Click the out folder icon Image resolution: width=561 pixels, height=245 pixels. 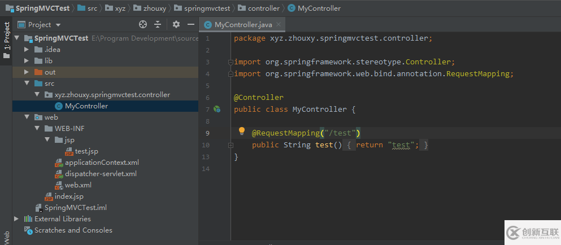pyautogui.click(x=38, y=72)
